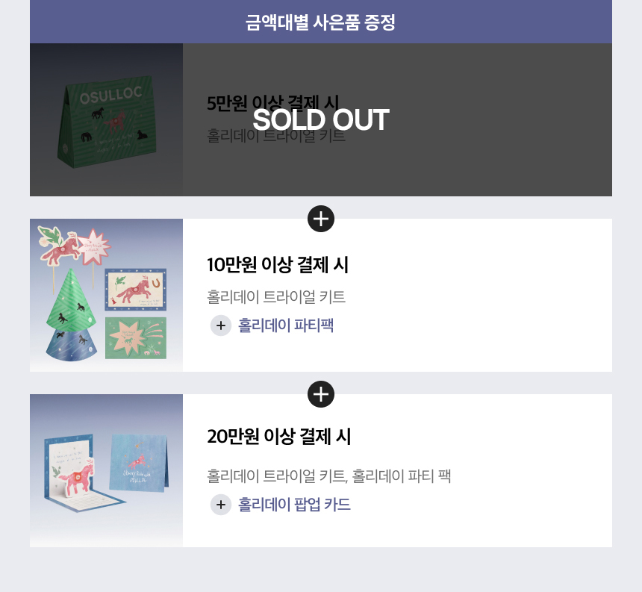Click 홀리데이 트라이얼 키트 text in the 10만원 tier

276,297
